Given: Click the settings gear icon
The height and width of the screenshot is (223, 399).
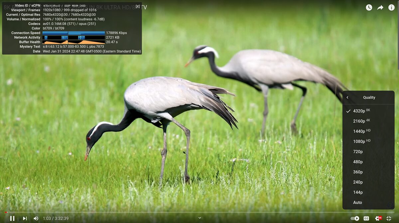Looking at the screenshot, I should coord(378,218).
